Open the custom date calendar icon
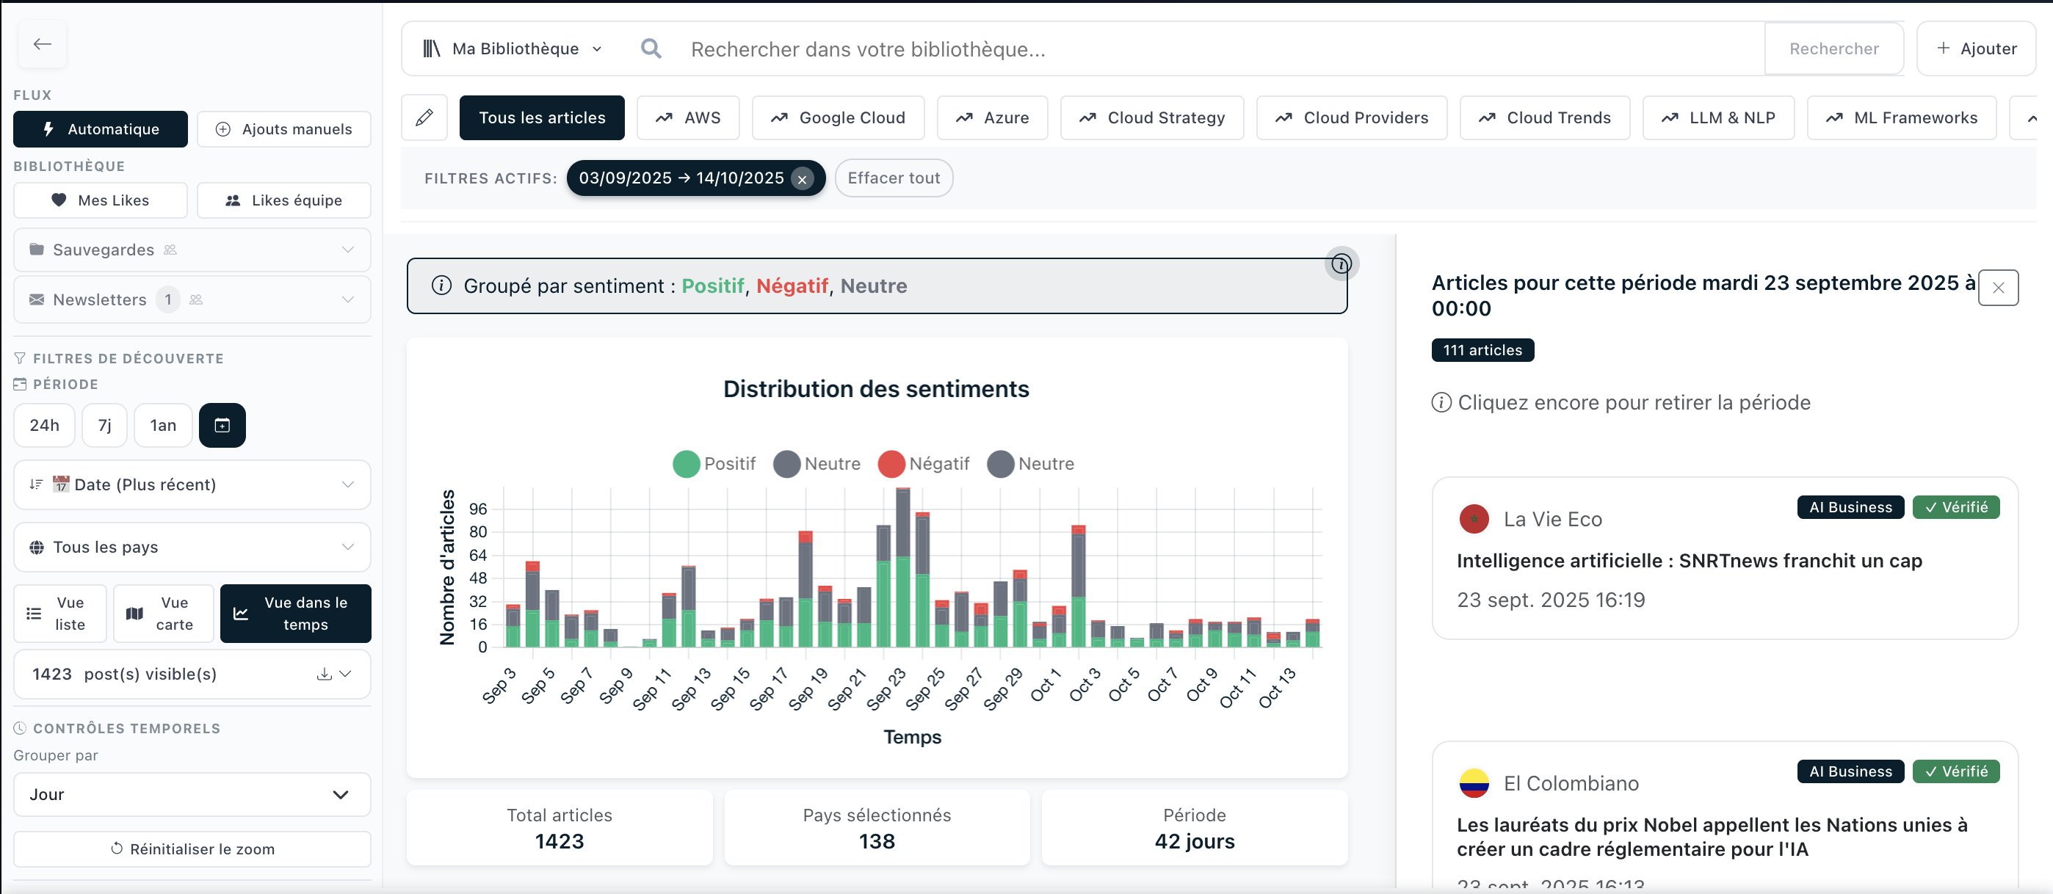 [x=222, y=426]
